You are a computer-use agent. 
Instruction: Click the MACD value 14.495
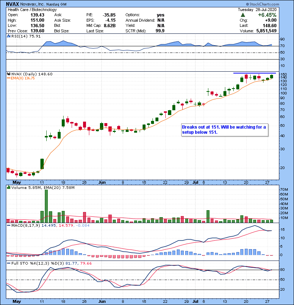48,226
